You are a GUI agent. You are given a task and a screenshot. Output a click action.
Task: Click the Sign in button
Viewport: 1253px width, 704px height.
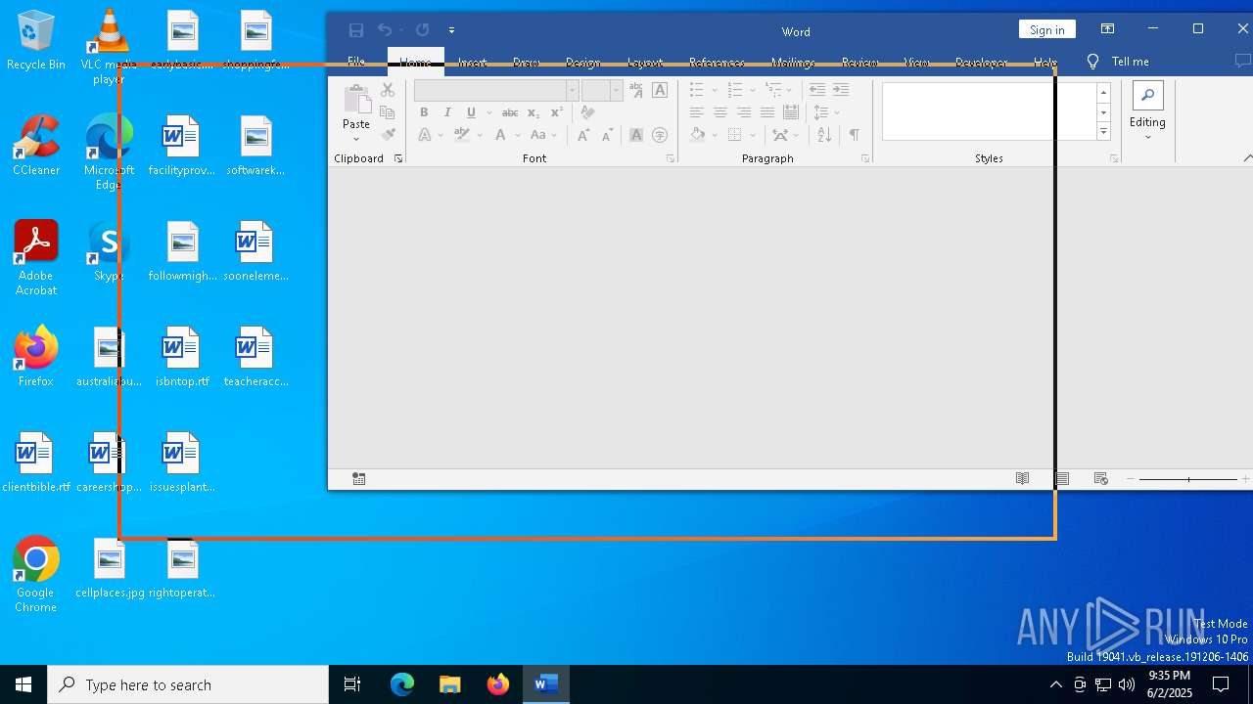pos(1047,29)
